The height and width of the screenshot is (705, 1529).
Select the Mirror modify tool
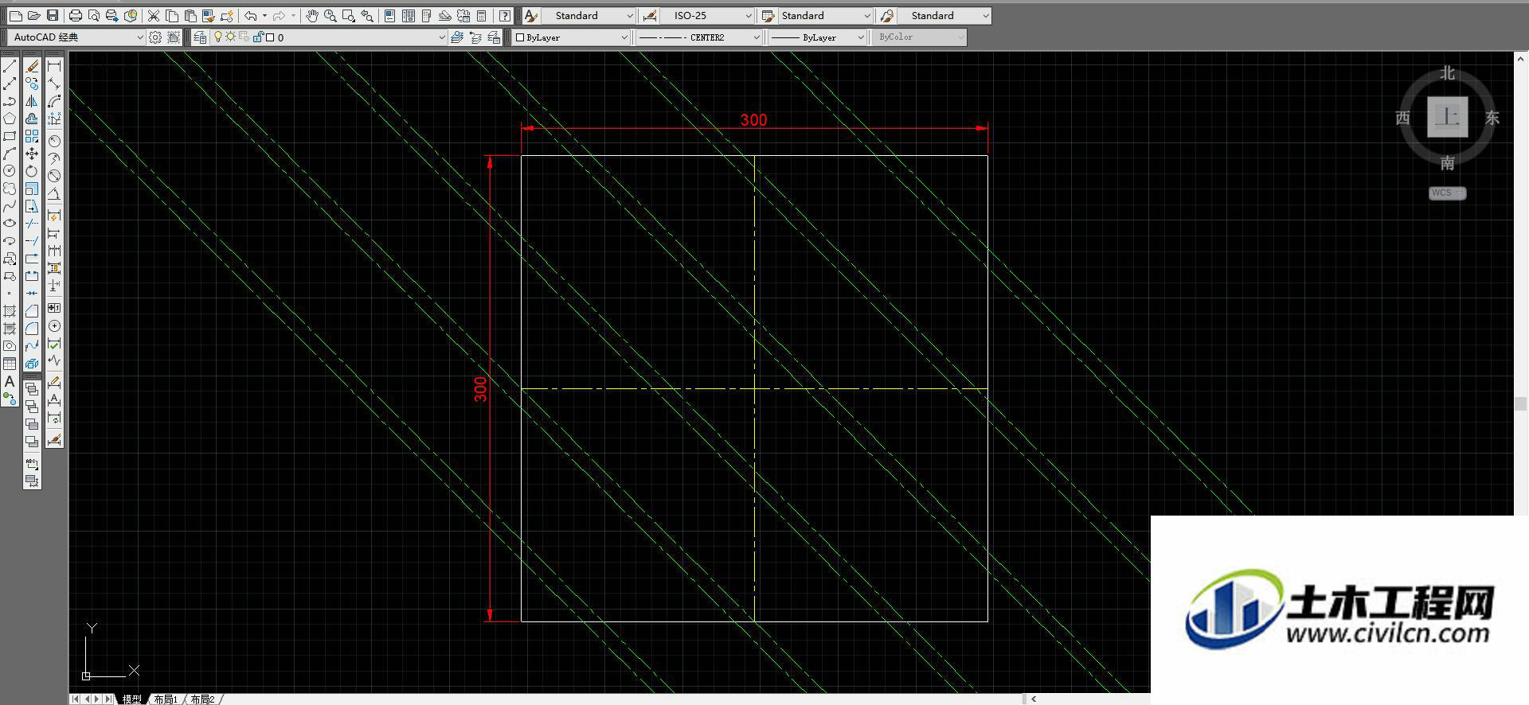pyautogui.click(x=32, y=101)
